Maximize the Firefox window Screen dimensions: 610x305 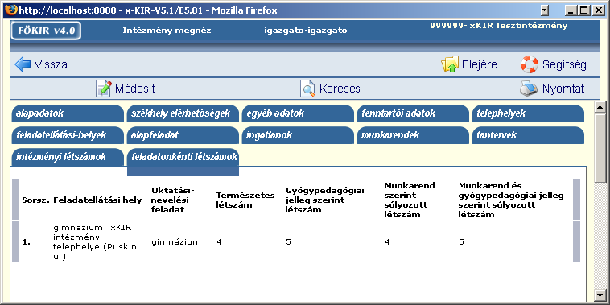pos(583,10)
